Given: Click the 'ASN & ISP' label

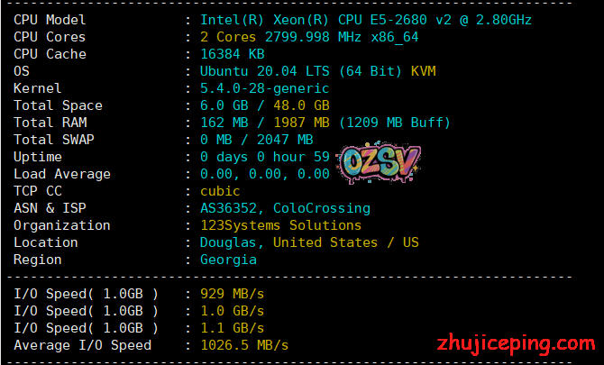Looking at the screenshot, I should tap(50, 208).
